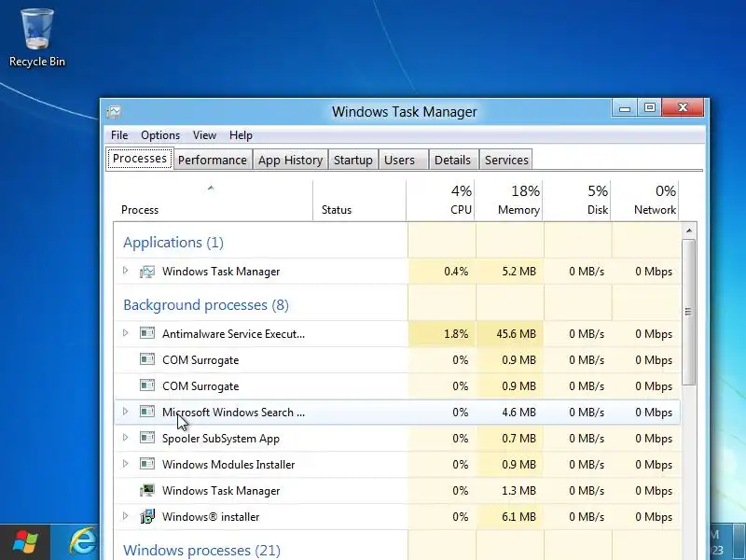
Task: Click the Task Manager title bar icon
Action: point(114,112)
